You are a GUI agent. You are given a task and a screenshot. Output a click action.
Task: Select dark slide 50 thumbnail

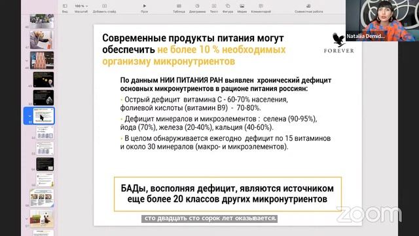pos(44,98)
